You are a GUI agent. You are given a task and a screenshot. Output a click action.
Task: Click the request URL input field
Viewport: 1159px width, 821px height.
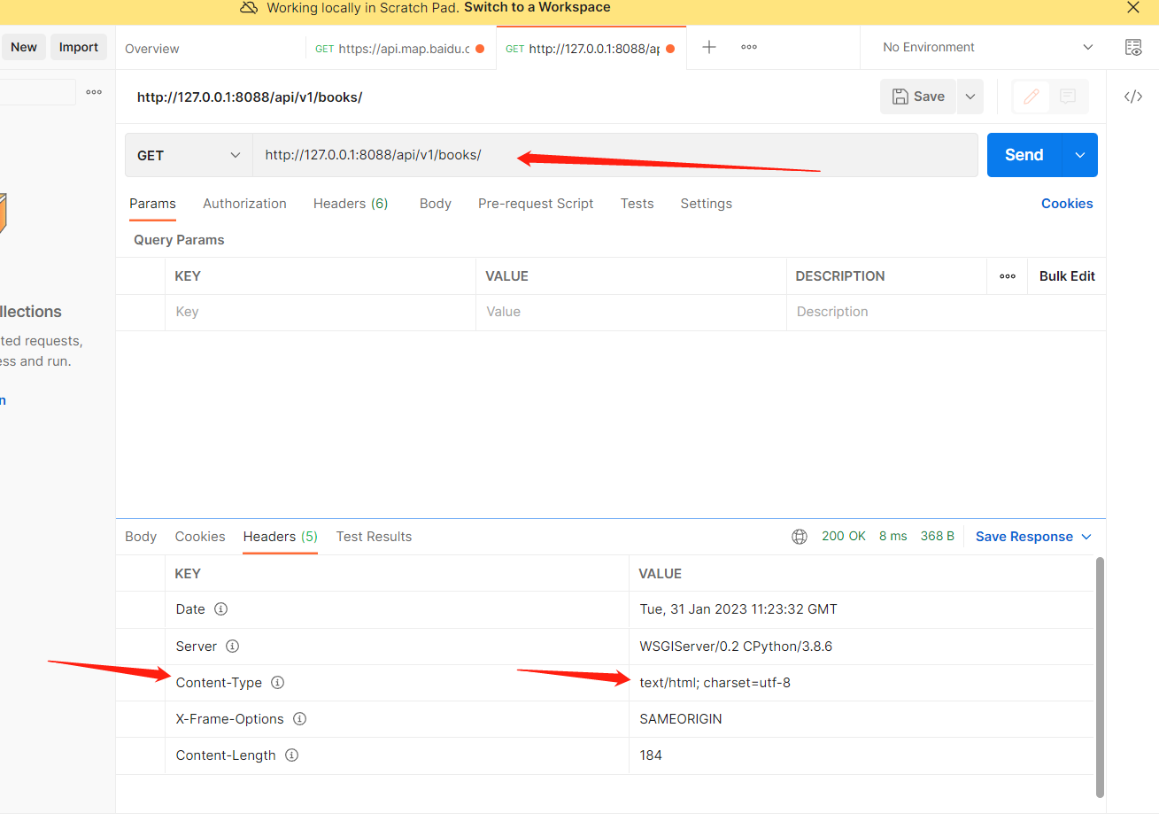[x=615, y=155]
